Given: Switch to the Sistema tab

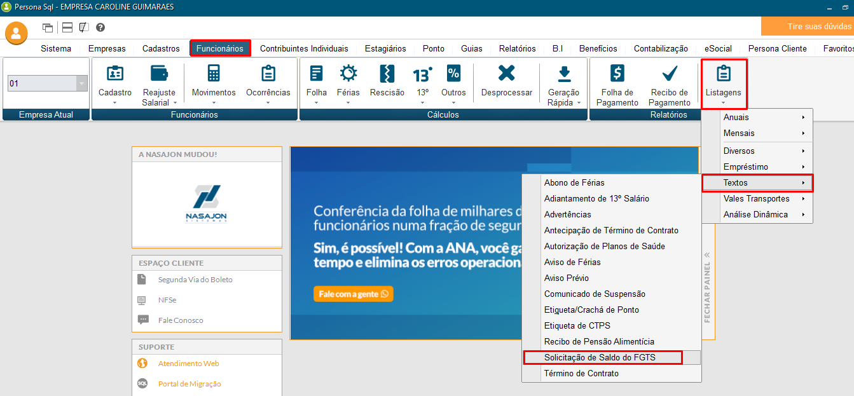Looking at the screenshot, I should pos(56,48).
